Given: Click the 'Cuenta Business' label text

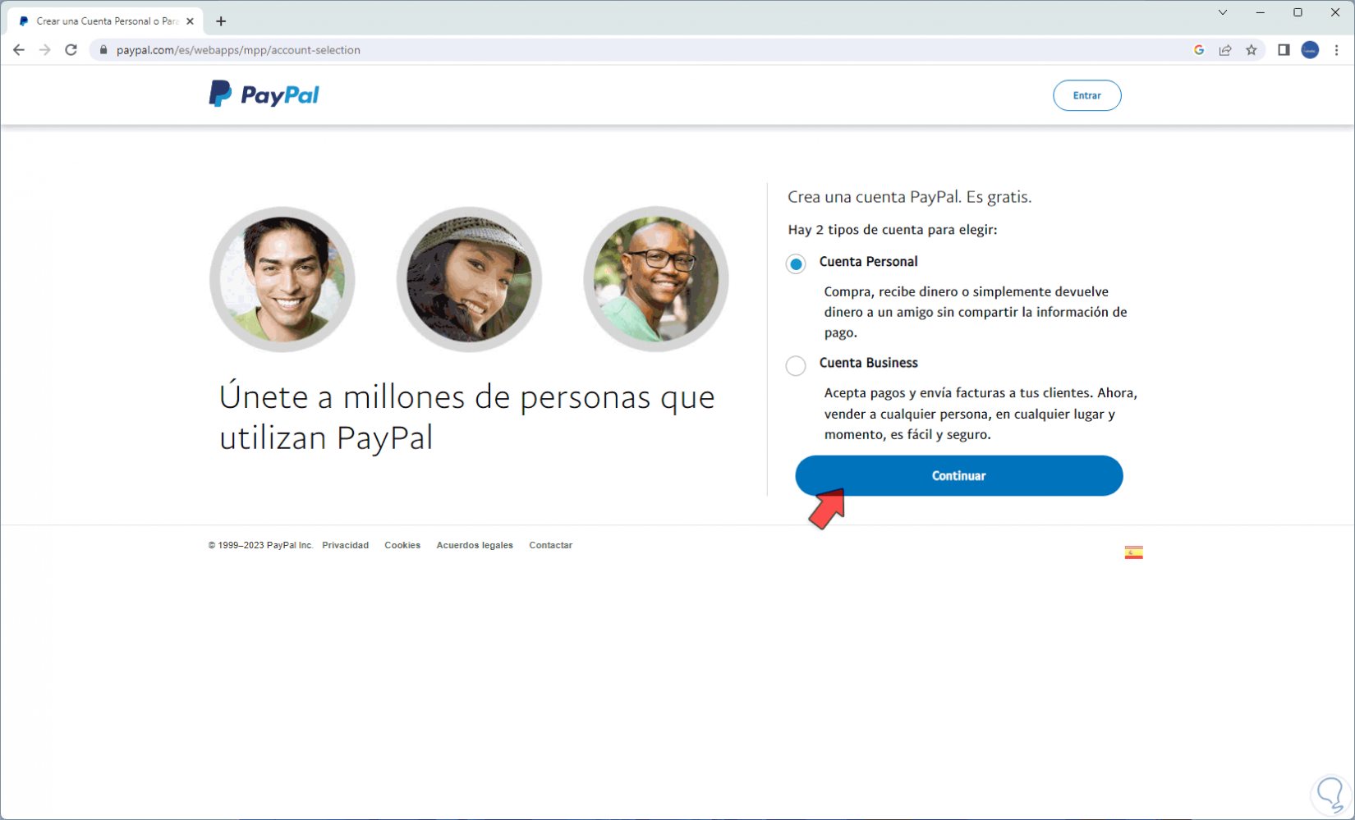Looking at the screenshot, I should click(x=868, y=363).
